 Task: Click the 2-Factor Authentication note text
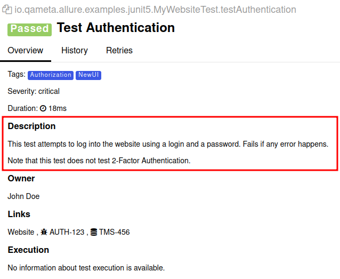99,160
